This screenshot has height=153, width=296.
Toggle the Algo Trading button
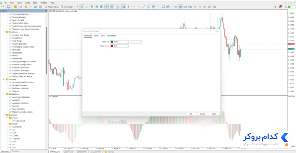click(x=51, y=7)
